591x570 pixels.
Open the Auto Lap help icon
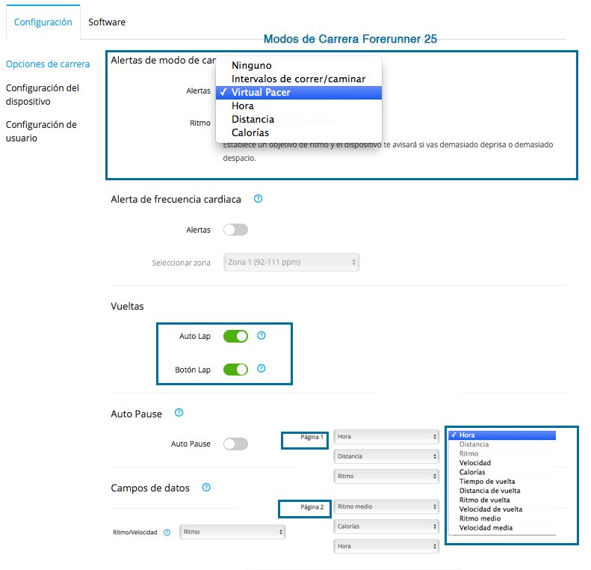click(262, 335)
